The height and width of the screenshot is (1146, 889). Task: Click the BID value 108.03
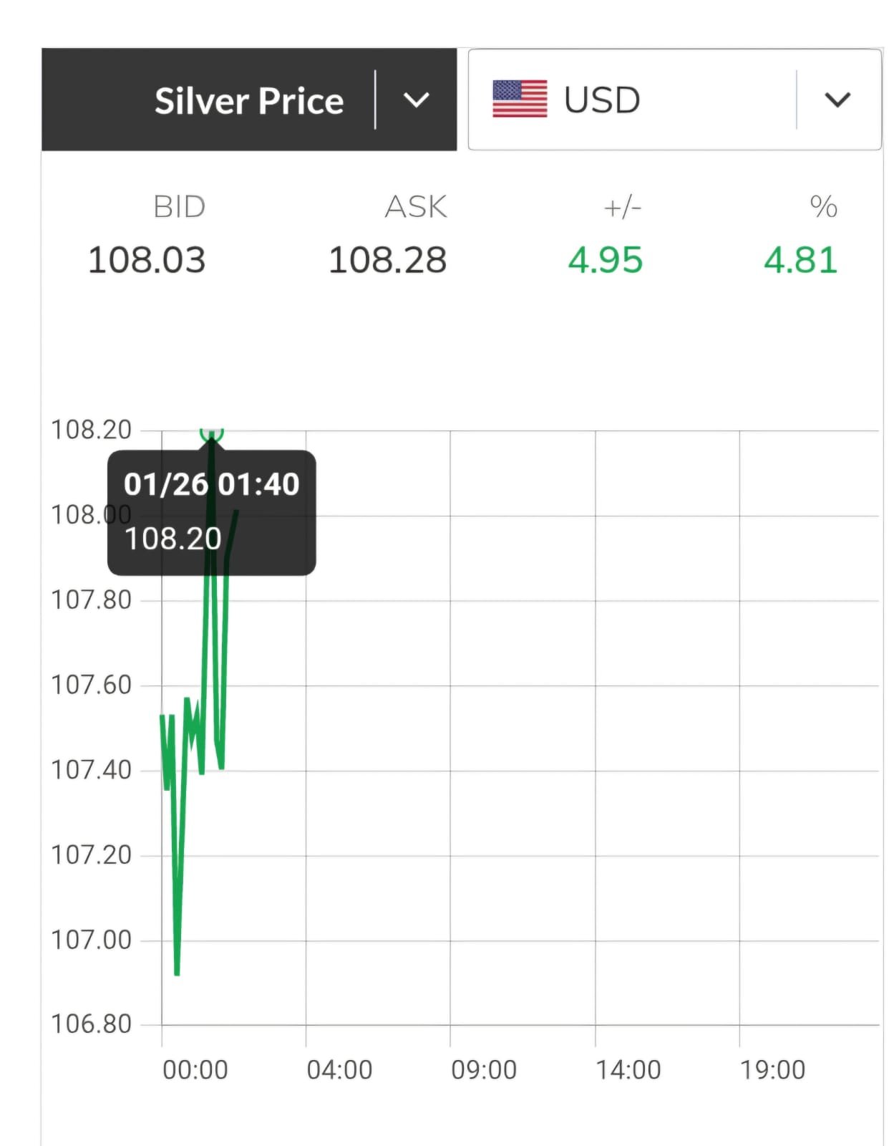click(147, 260)
